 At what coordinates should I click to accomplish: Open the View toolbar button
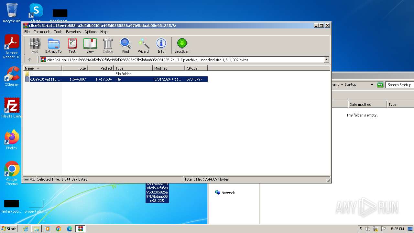[x=90, y=45]
